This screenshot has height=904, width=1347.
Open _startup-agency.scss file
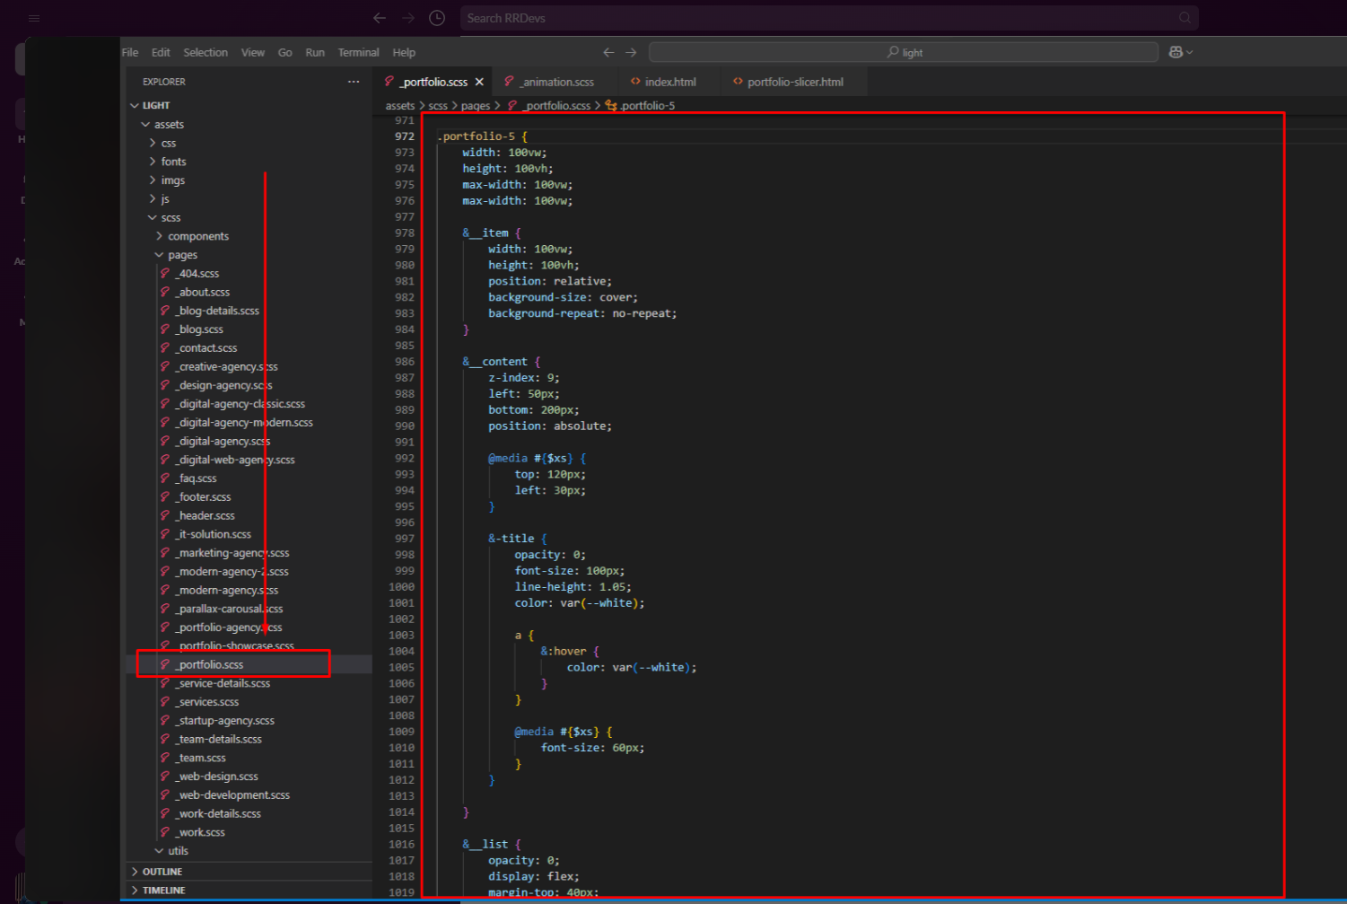[x=225, y=721]
